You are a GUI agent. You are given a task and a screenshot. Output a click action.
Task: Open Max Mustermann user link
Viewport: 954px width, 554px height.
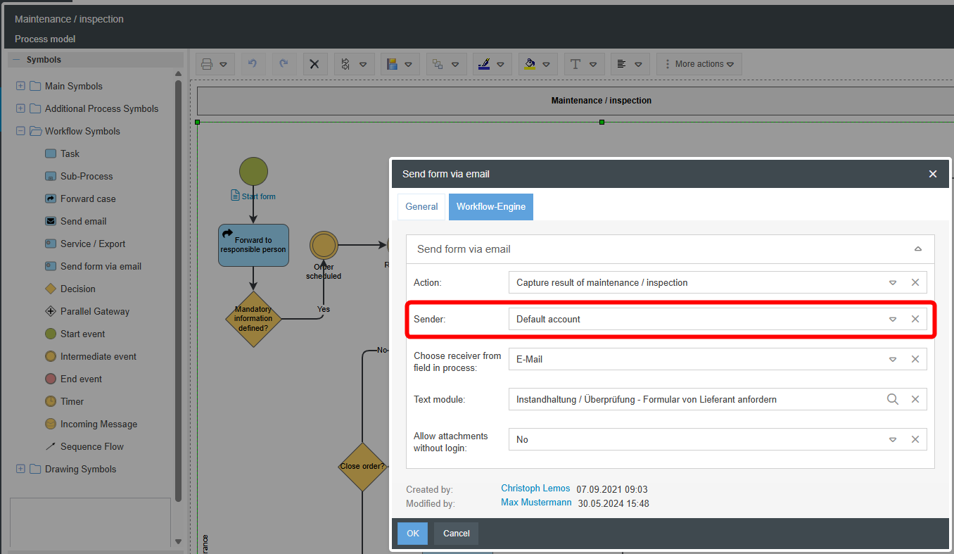tap(536, 503)
